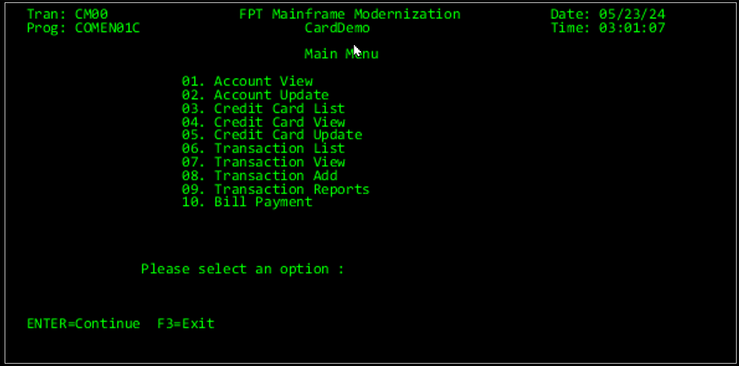Open 09. Transaction Reports option
739x366 pixels.
[276, 189]
